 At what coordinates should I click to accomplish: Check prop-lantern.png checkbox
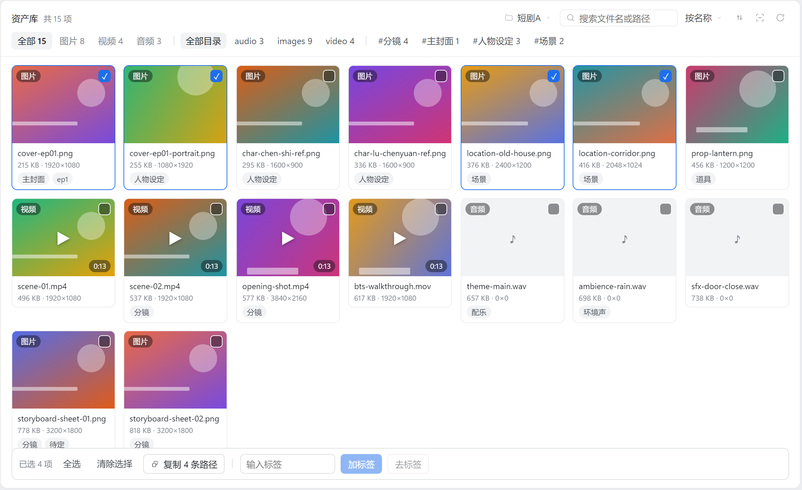[778, 76]
